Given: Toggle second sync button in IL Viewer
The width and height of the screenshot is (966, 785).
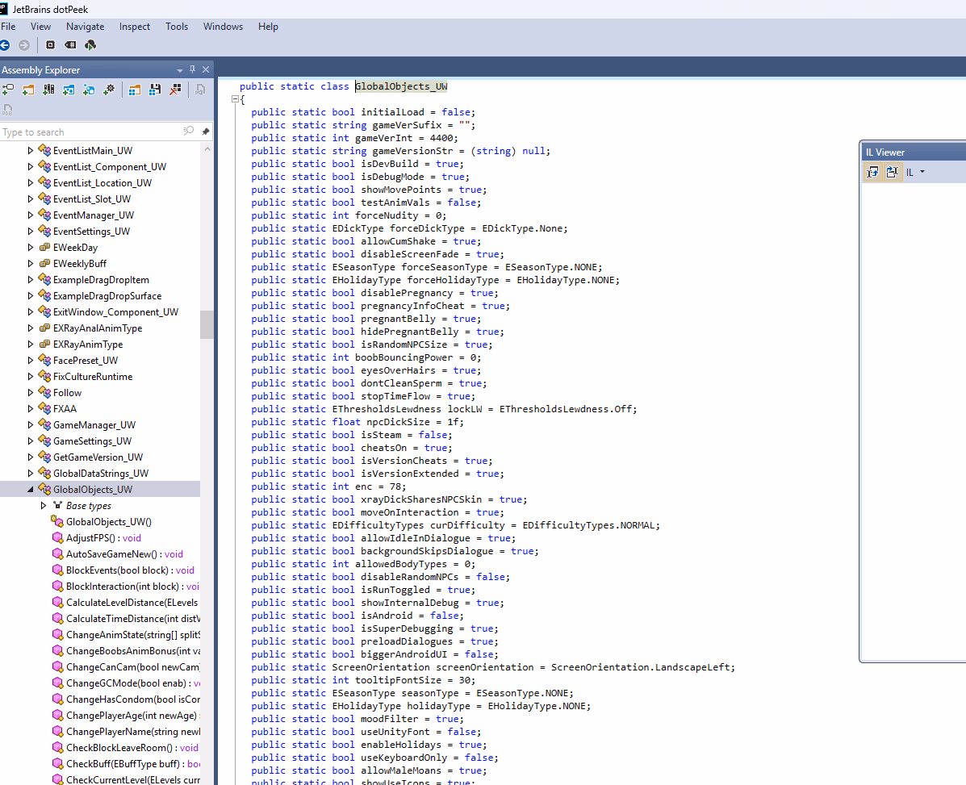Looking at the screenshot, I should 892,172.
